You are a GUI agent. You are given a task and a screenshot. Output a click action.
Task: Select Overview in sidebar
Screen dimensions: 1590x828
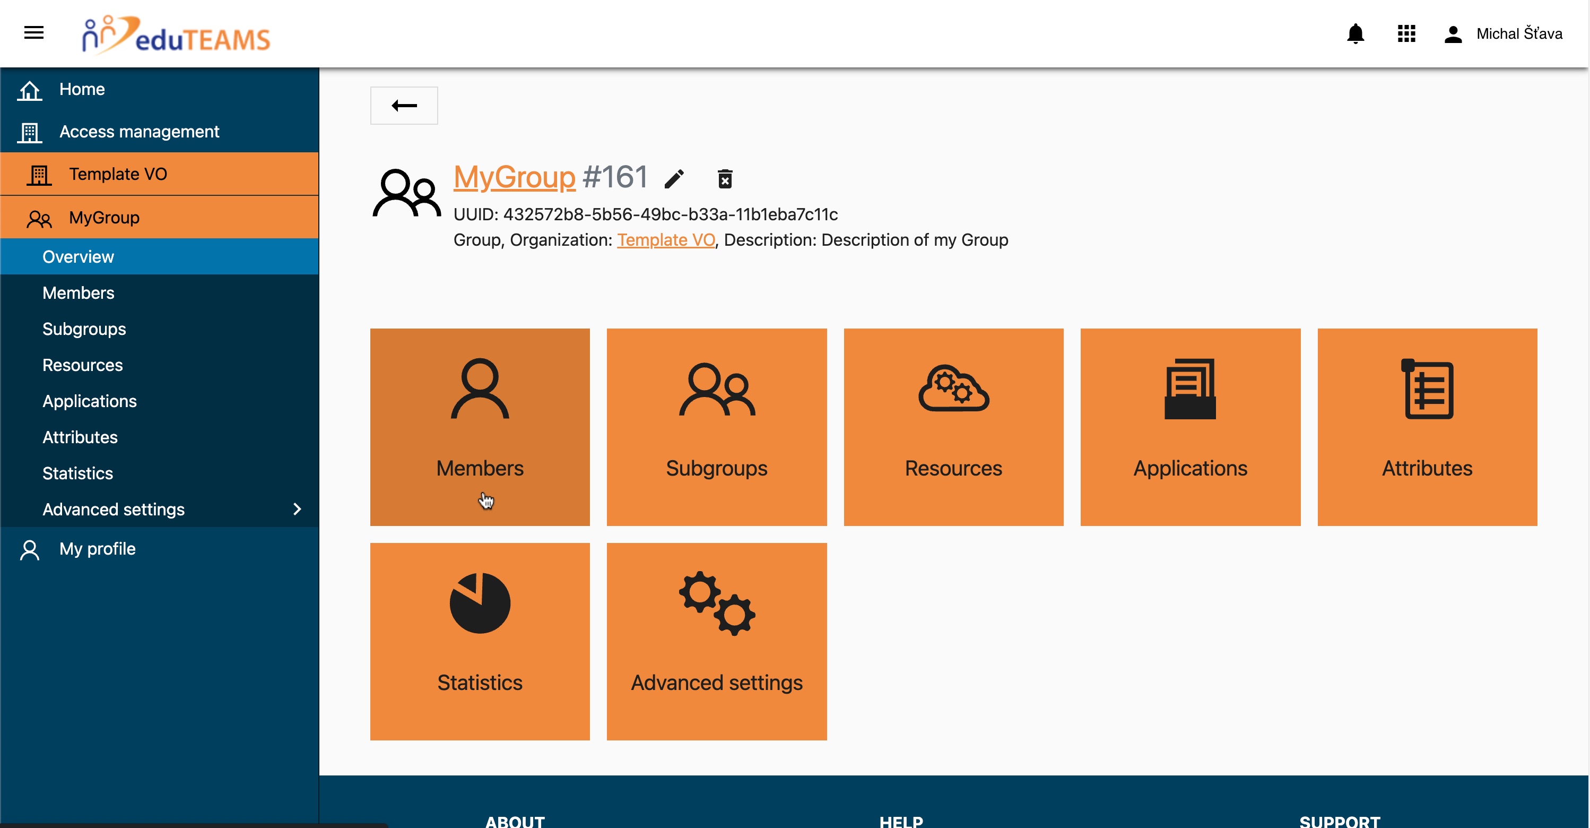[x=159, y=257]
